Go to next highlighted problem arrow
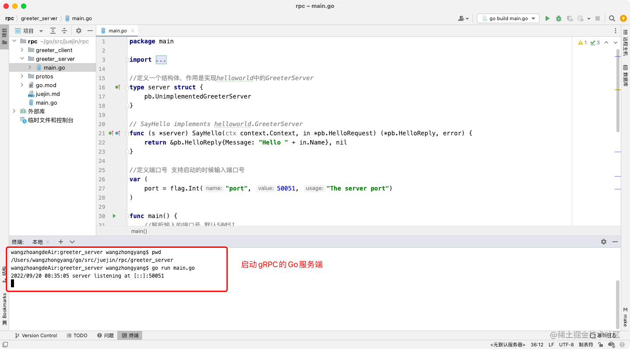The height and width of the screenshot is (349, 630). (x=615, y=42)
